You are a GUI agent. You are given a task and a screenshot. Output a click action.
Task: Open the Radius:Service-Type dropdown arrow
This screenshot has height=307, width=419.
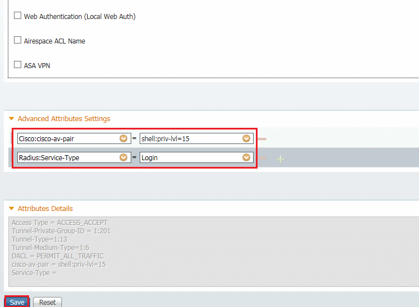[123, 157]
